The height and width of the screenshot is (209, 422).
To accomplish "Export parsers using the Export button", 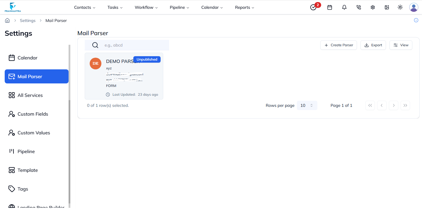I will [373, 45].
